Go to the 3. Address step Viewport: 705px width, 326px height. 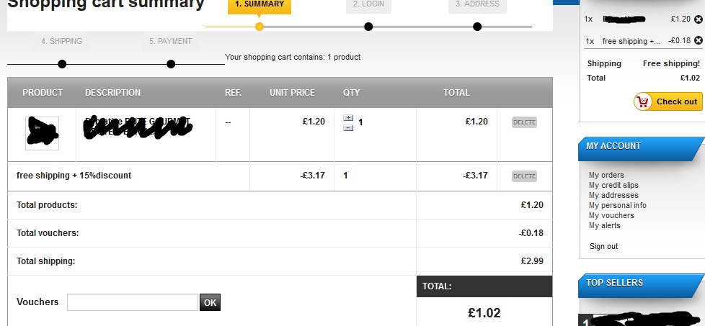coord(476,4)
